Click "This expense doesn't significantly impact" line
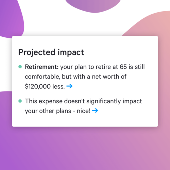The image size is (170, 170). coord(83,101)
